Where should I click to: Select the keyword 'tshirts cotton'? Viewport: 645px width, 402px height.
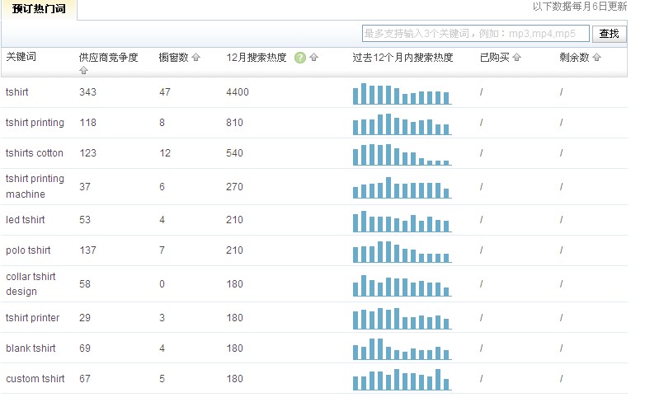[x=35, y=153]
